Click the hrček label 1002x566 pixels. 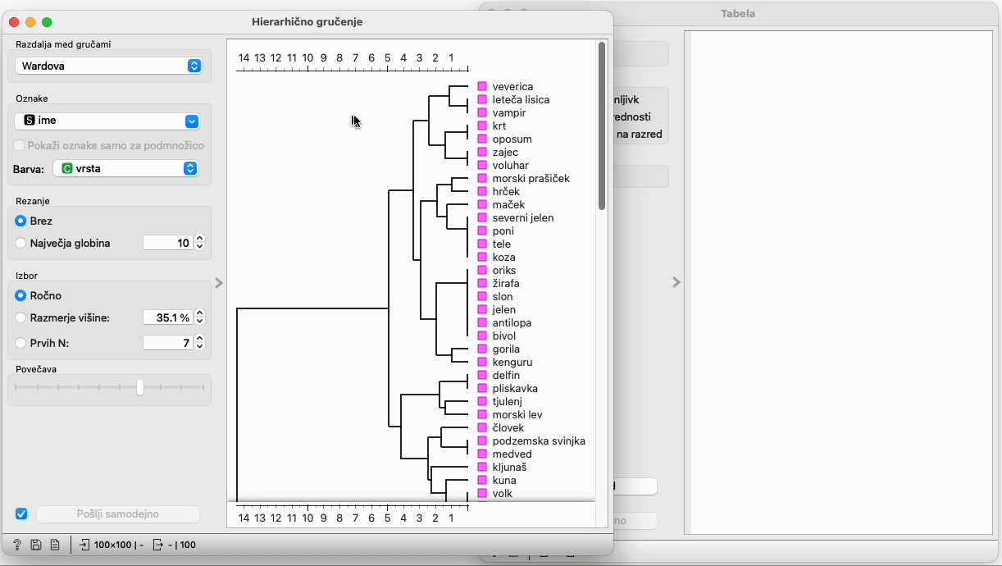point(506,191)
